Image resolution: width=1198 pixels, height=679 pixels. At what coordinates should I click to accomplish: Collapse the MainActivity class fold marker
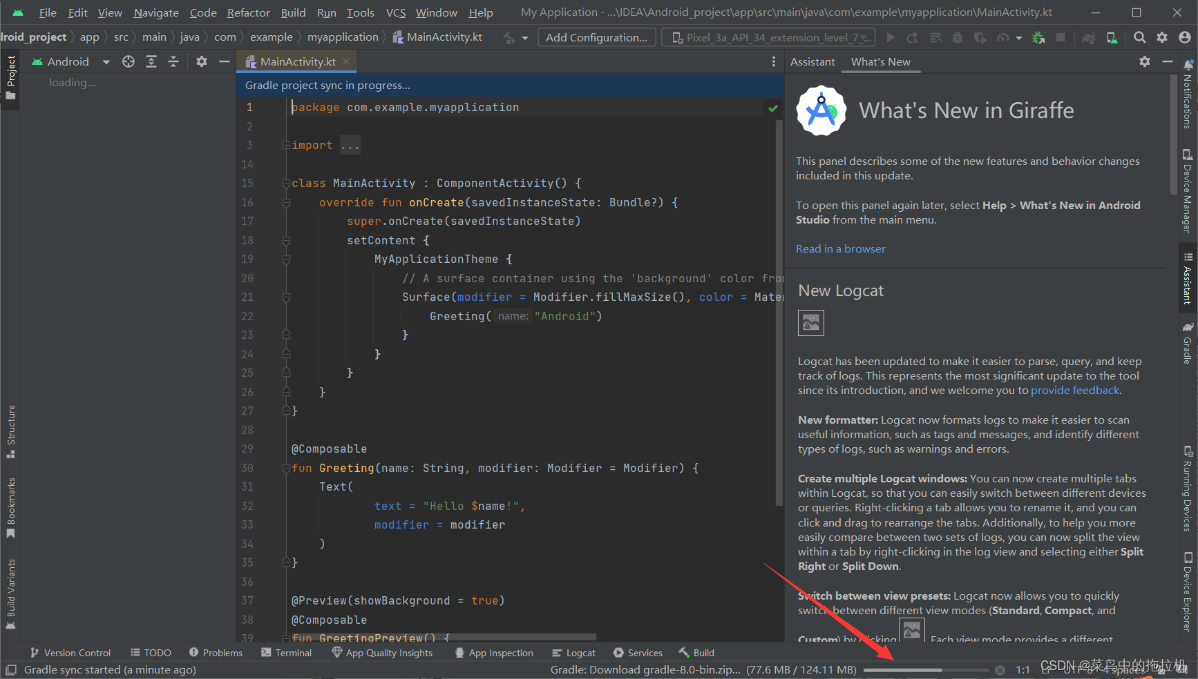coord(286,184)
